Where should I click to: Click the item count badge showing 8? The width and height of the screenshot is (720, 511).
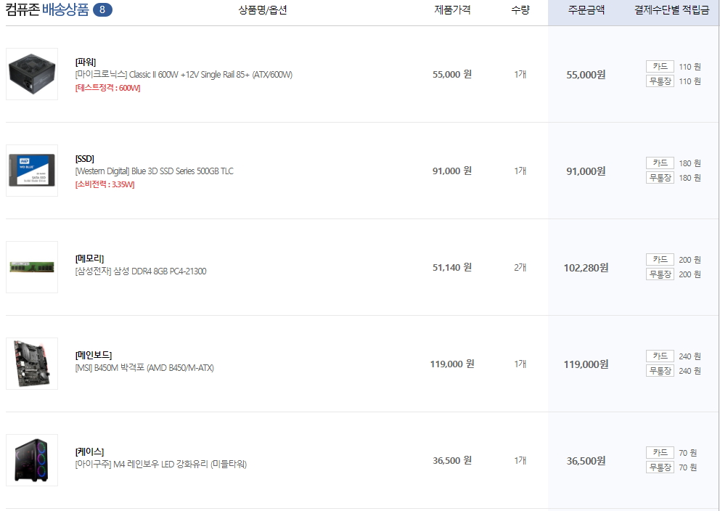tap(102, 9)
